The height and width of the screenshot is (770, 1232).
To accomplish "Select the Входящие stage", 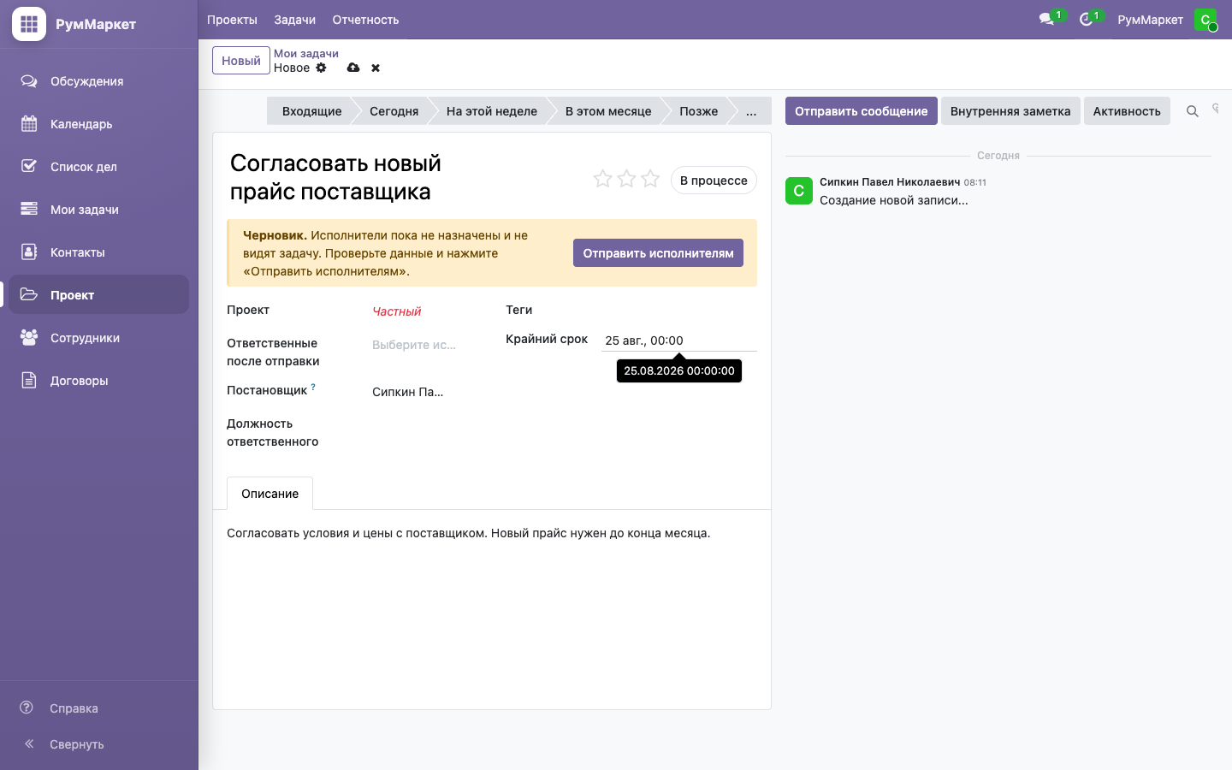I will [312, 111].
